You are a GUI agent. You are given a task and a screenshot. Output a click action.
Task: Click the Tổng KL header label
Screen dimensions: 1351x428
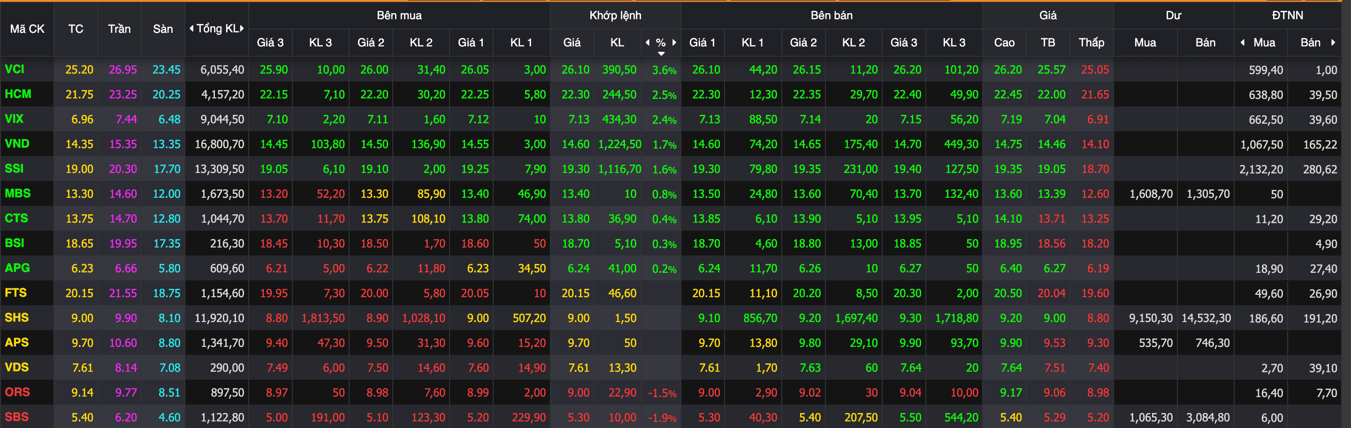pyautogui.click(x=217, y=29)
